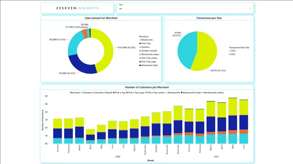Click the Woolworths segment of April 2020 bar
293x164 pixels.
click(x=91, y=132)
